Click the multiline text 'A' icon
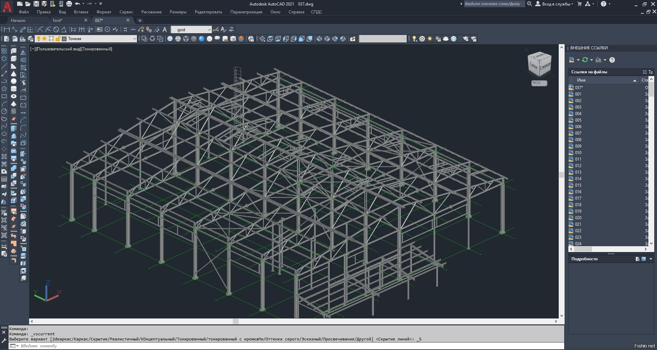 click(164, 29)
